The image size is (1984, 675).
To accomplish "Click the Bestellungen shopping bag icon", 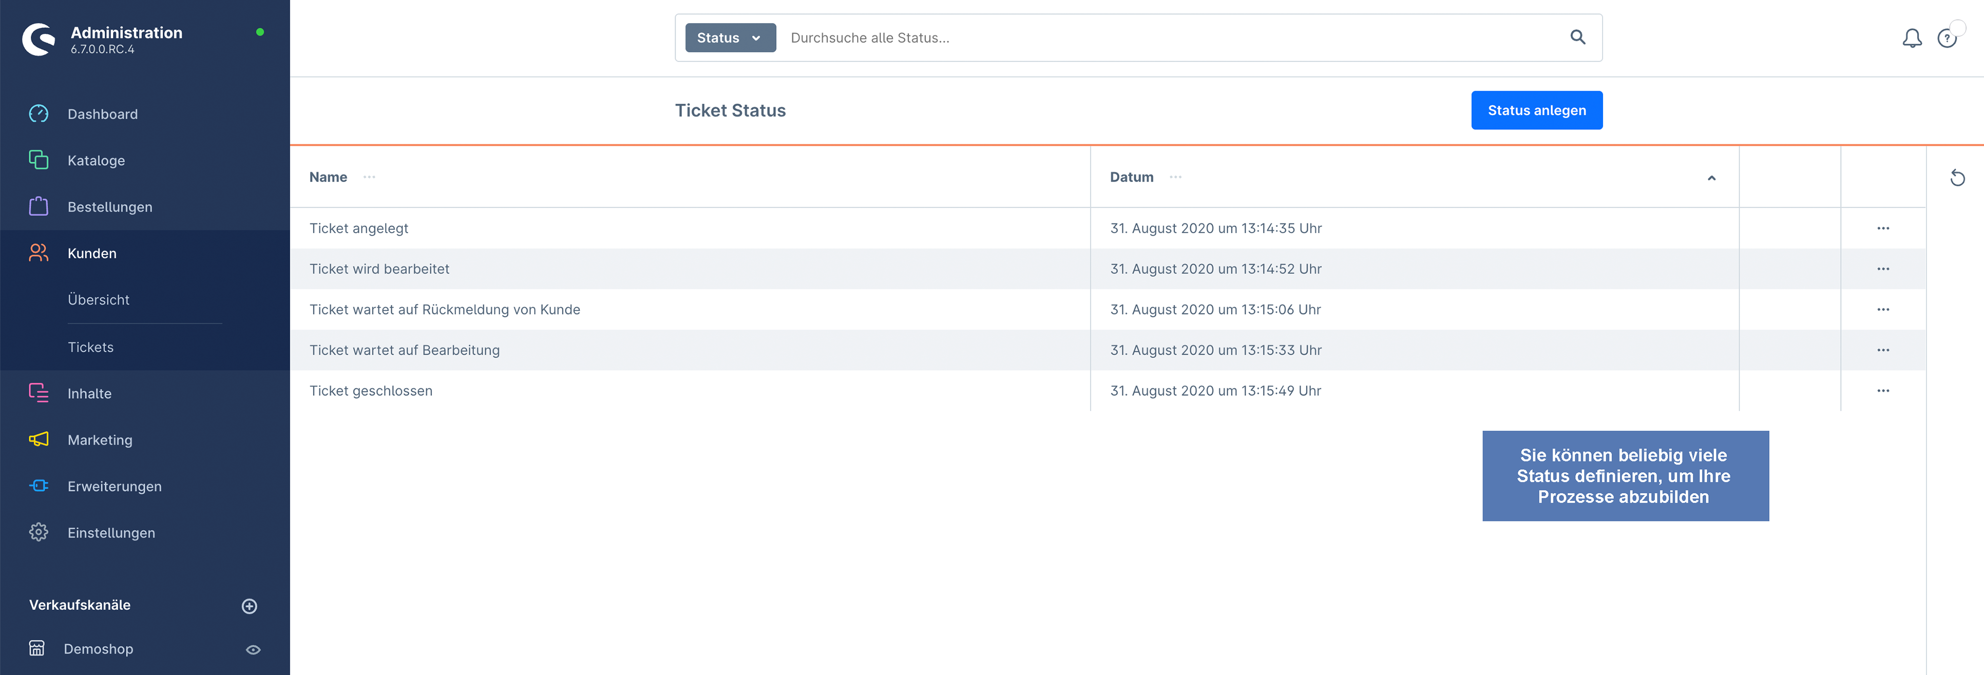I will pos(39,206).
